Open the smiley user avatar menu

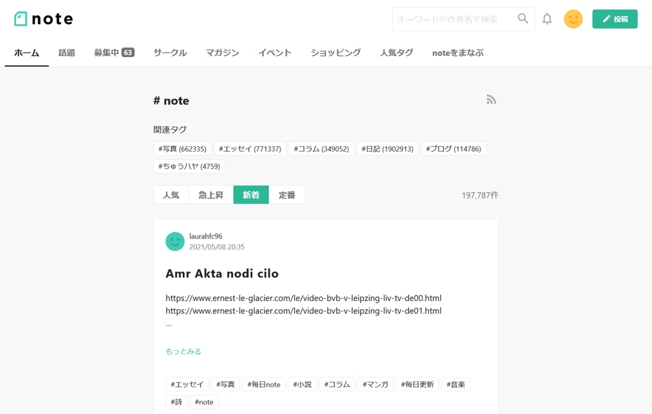(573, 19)
